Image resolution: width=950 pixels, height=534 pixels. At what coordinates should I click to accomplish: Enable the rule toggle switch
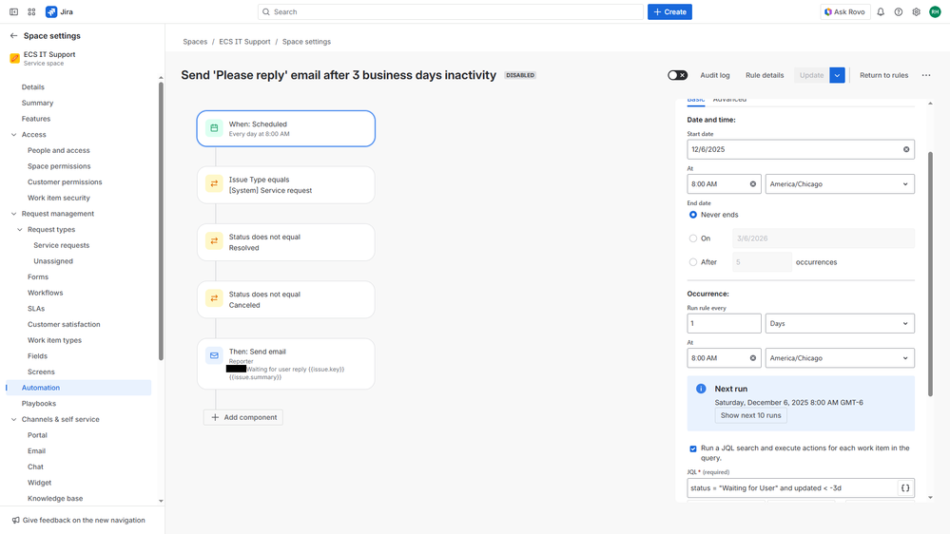point(677,75)
